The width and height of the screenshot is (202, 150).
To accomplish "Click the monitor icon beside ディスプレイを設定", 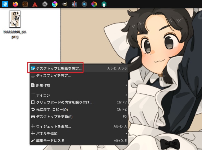I will click(x=33, y=76).
